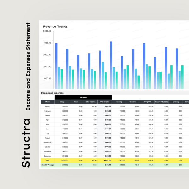Viewport: 189px width, 189px height.
Task: Select the April month cell
Action: (x=48, y=120)
